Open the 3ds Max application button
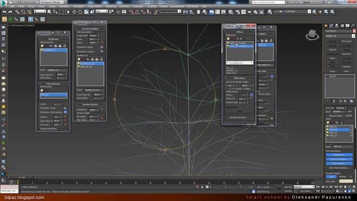This screenshot has height=201, width=357. click(4, 3)
